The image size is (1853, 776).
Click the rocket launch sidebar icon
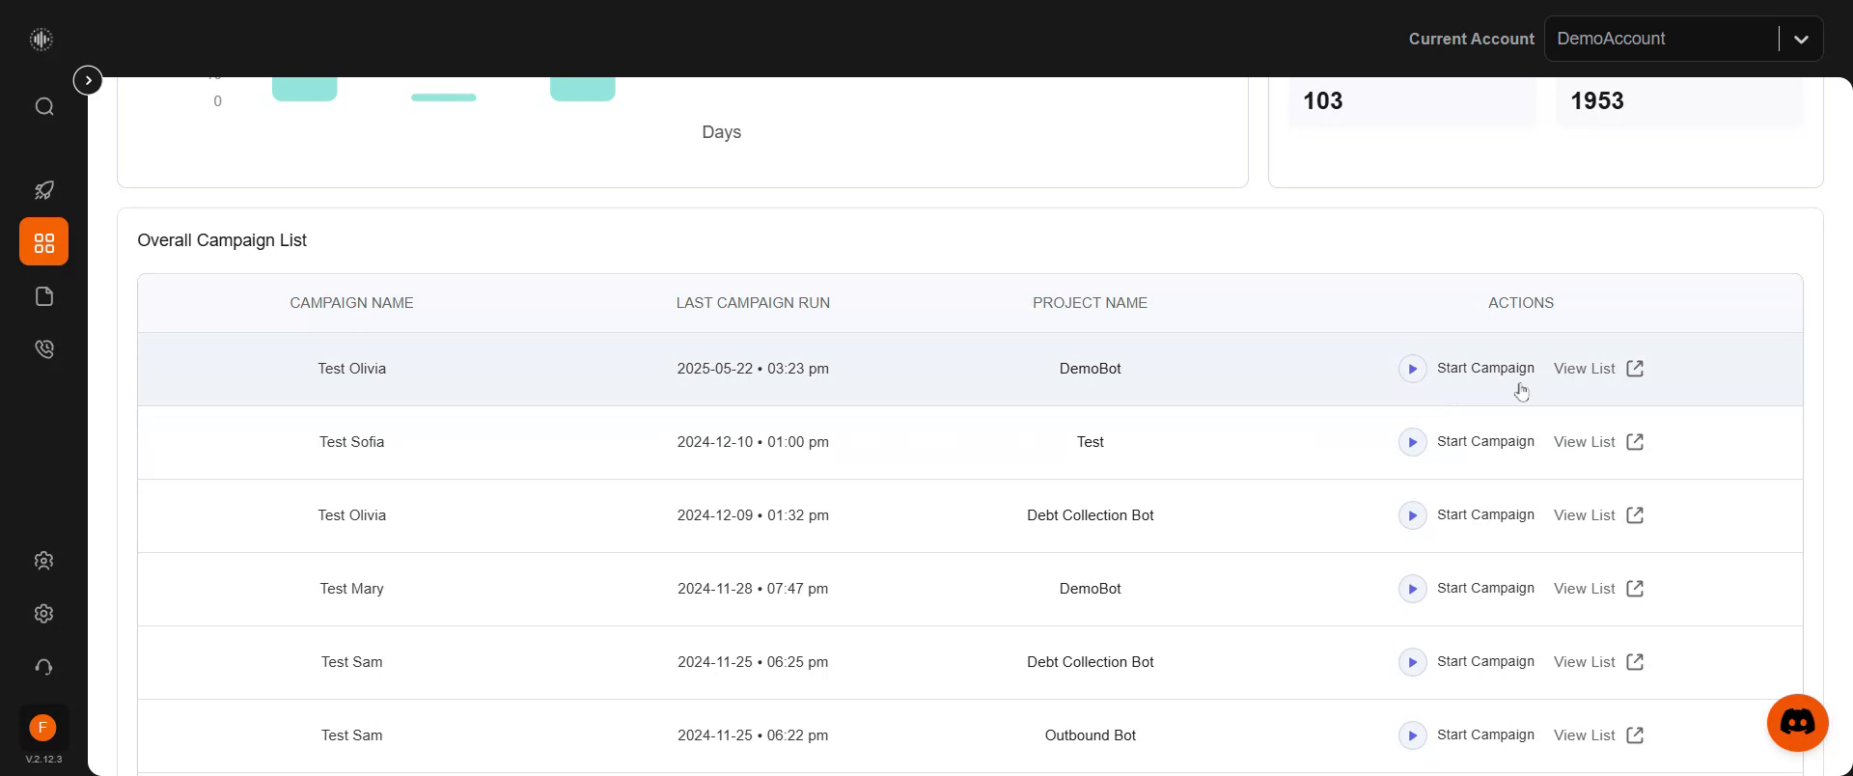44,190
